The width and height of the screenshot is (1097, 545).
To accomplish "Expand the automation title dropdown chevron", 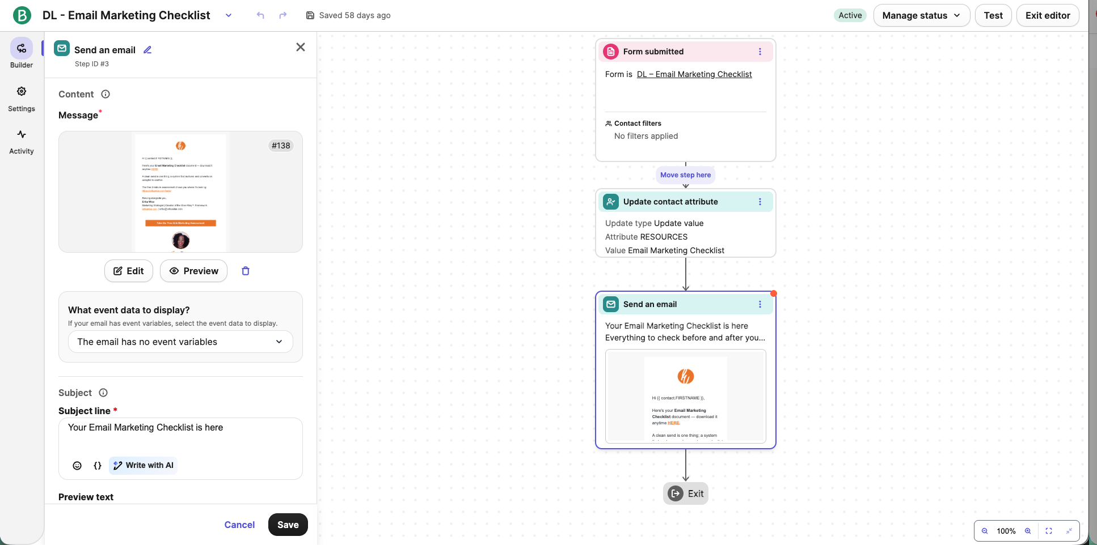I will (x=229, y=15).
